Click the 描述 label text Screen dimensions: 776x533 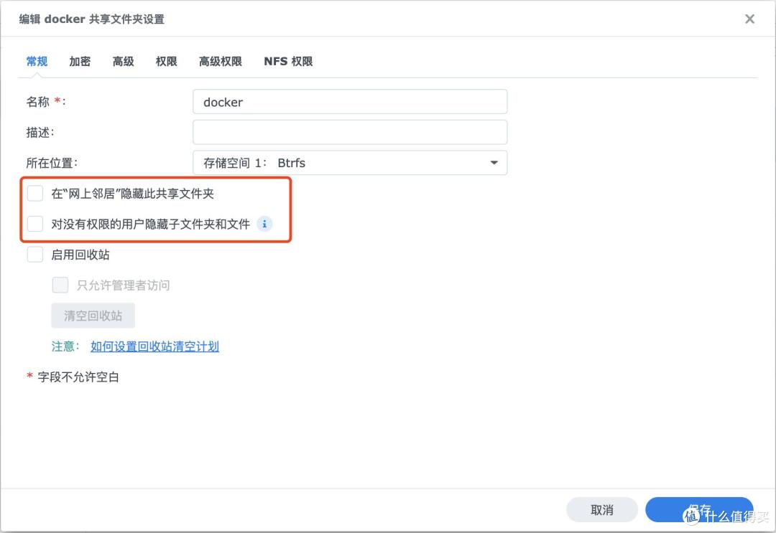[40, 133]
